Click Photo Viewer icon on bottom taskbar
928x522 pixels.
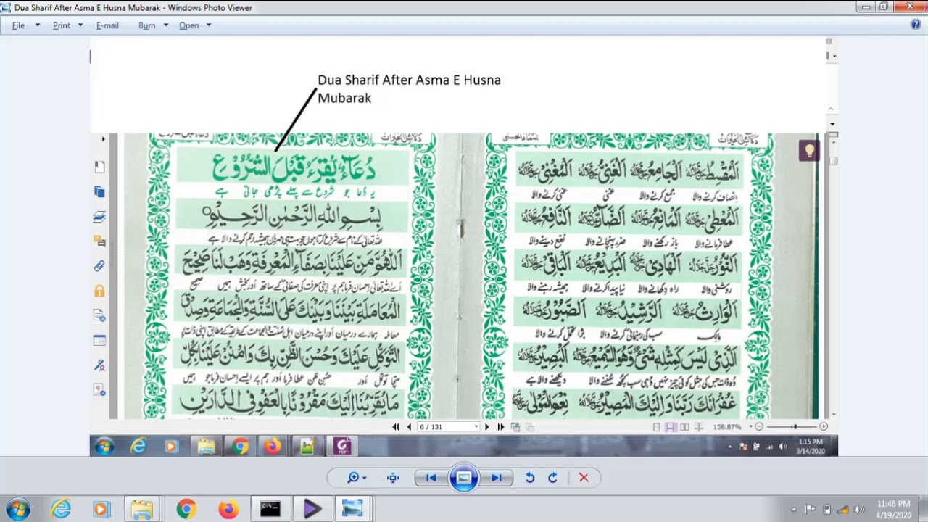(x=353, y=509)
